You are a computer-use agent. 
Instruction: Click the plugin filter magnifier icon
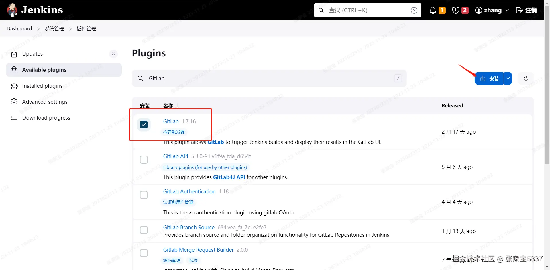pos(140,78)
